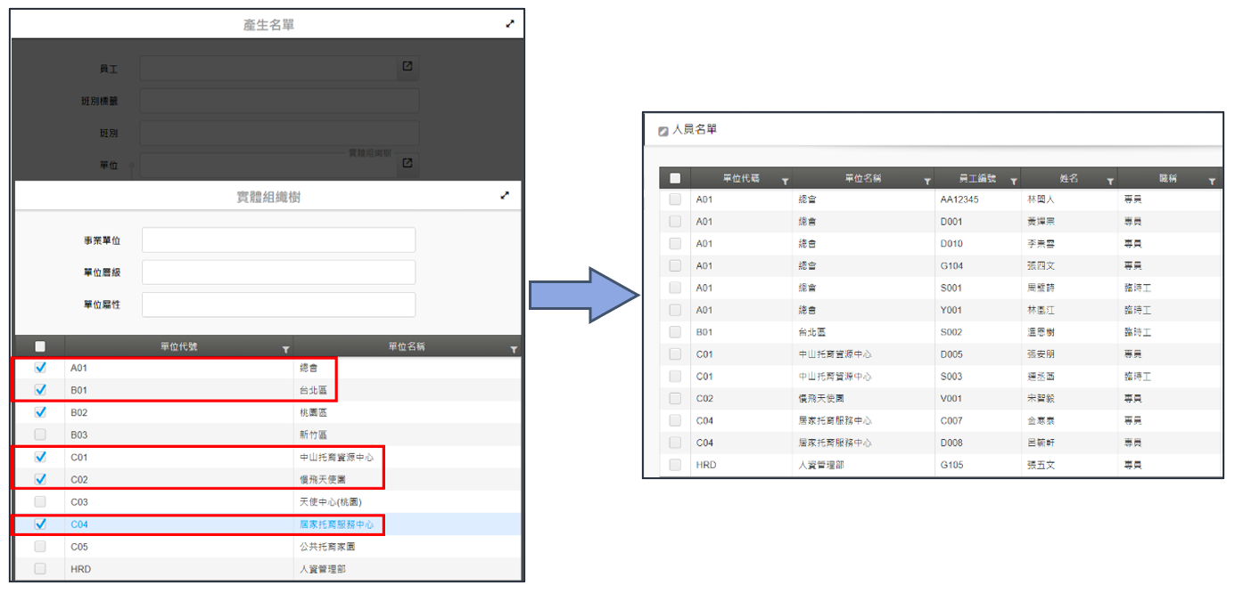This screenshot has height=593, width=1235.
Task: Uncheck the A01 總會 unit checkbox
Action: [40, 367]
